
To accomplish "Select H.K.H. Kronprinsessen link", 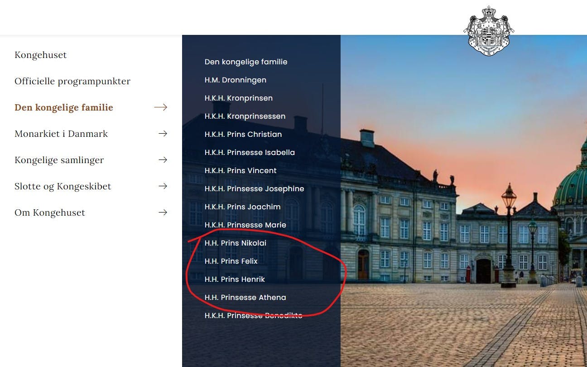I will (x=245, y=116).
